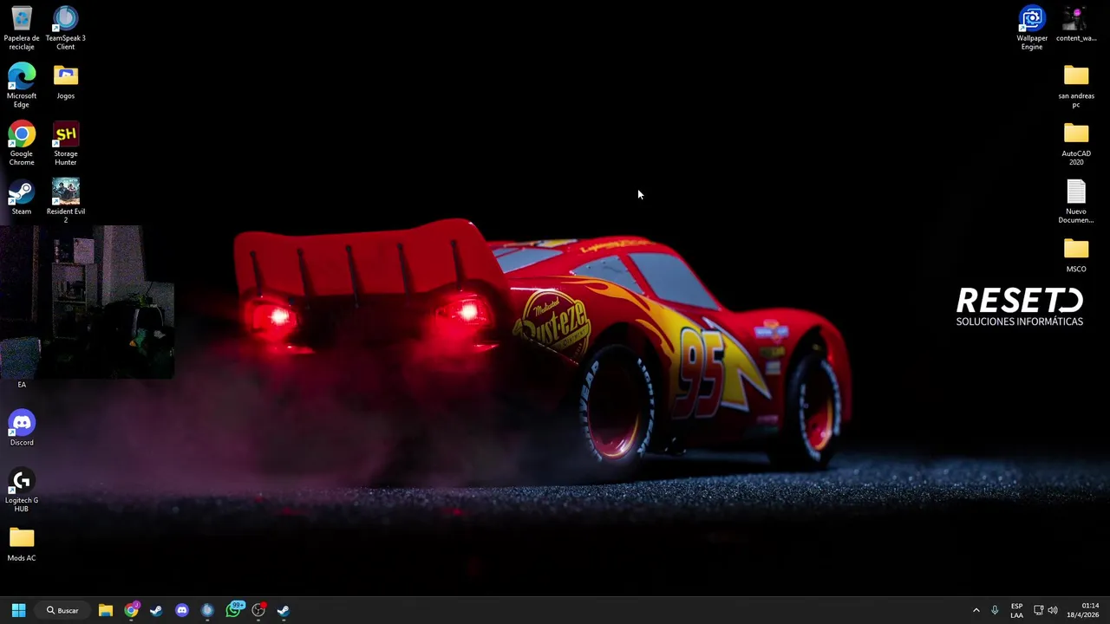Launch TeamSpeak 3 Client desktop shortcut
This screenshot has height=624, width=1110.
pyautogui.click(x=66, y=28)
